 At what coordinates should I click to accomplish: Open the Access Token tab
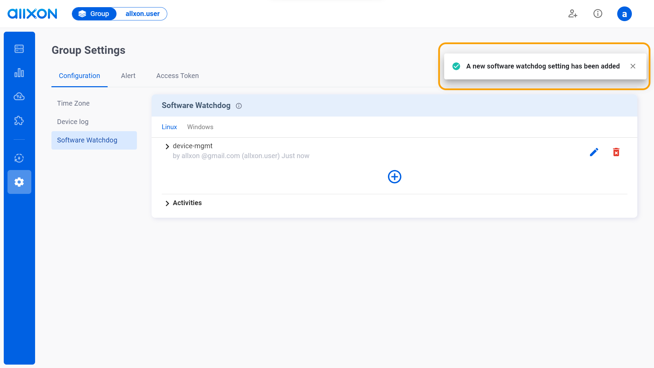(177, 76)
